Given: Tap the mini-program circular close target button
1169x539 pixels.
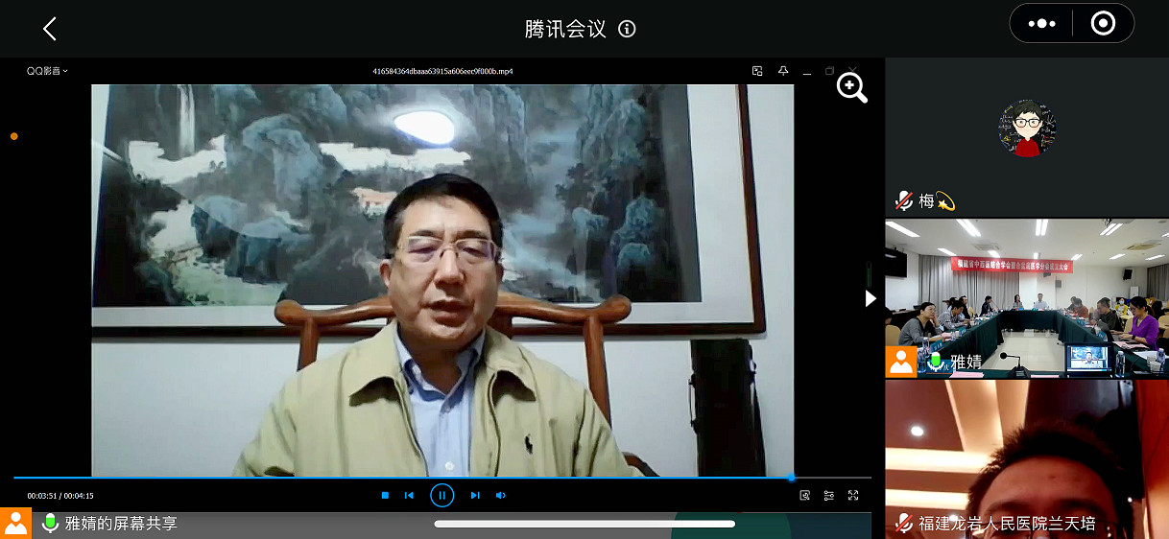Looking at the screenshot, I should click(1103, 24).
